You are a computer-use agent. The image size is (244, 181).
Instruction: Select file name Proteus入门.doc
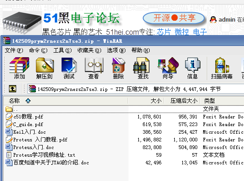[x=33, y=147]
